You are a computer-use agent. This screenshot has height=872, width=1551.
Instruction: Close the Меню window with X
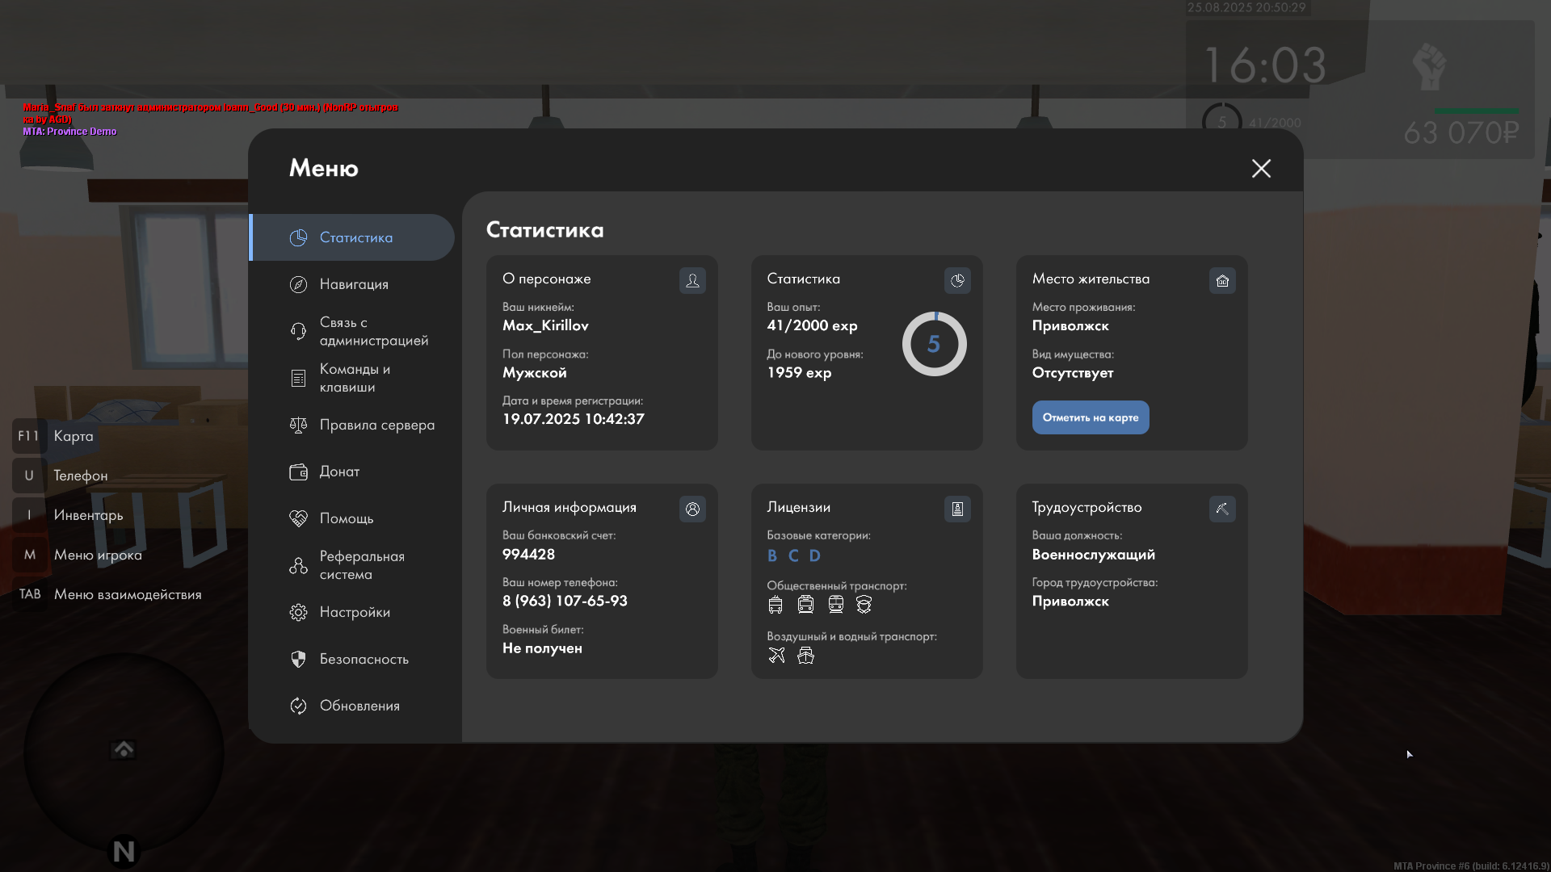[1261, 168]
